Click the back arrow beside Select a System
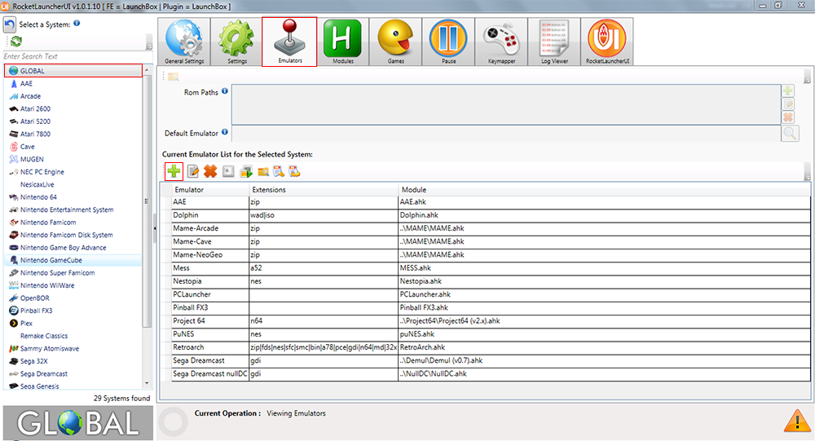The image size is (815, 441). click(x=9, y=24)
